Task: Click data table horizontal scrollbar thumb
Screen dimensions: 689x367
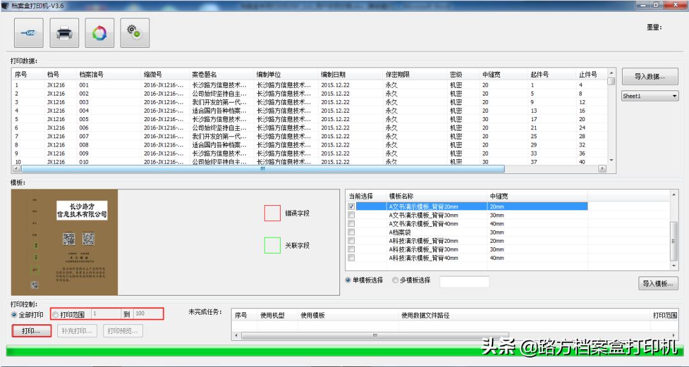Action: (x=263, y=169)
